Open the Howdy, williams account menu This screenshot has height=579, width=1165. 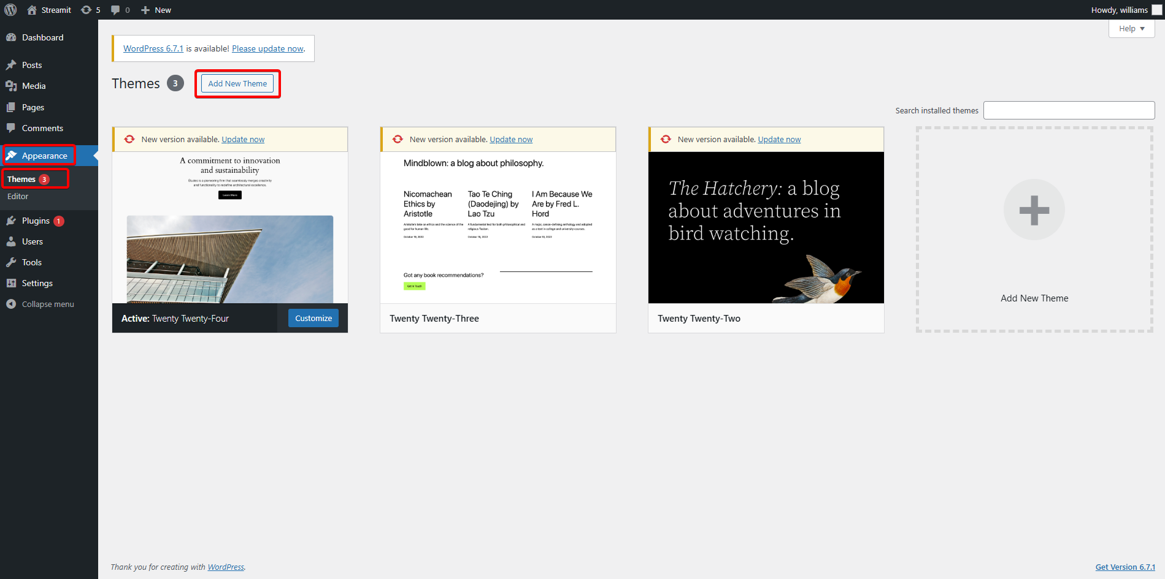tap(1126, 10)
